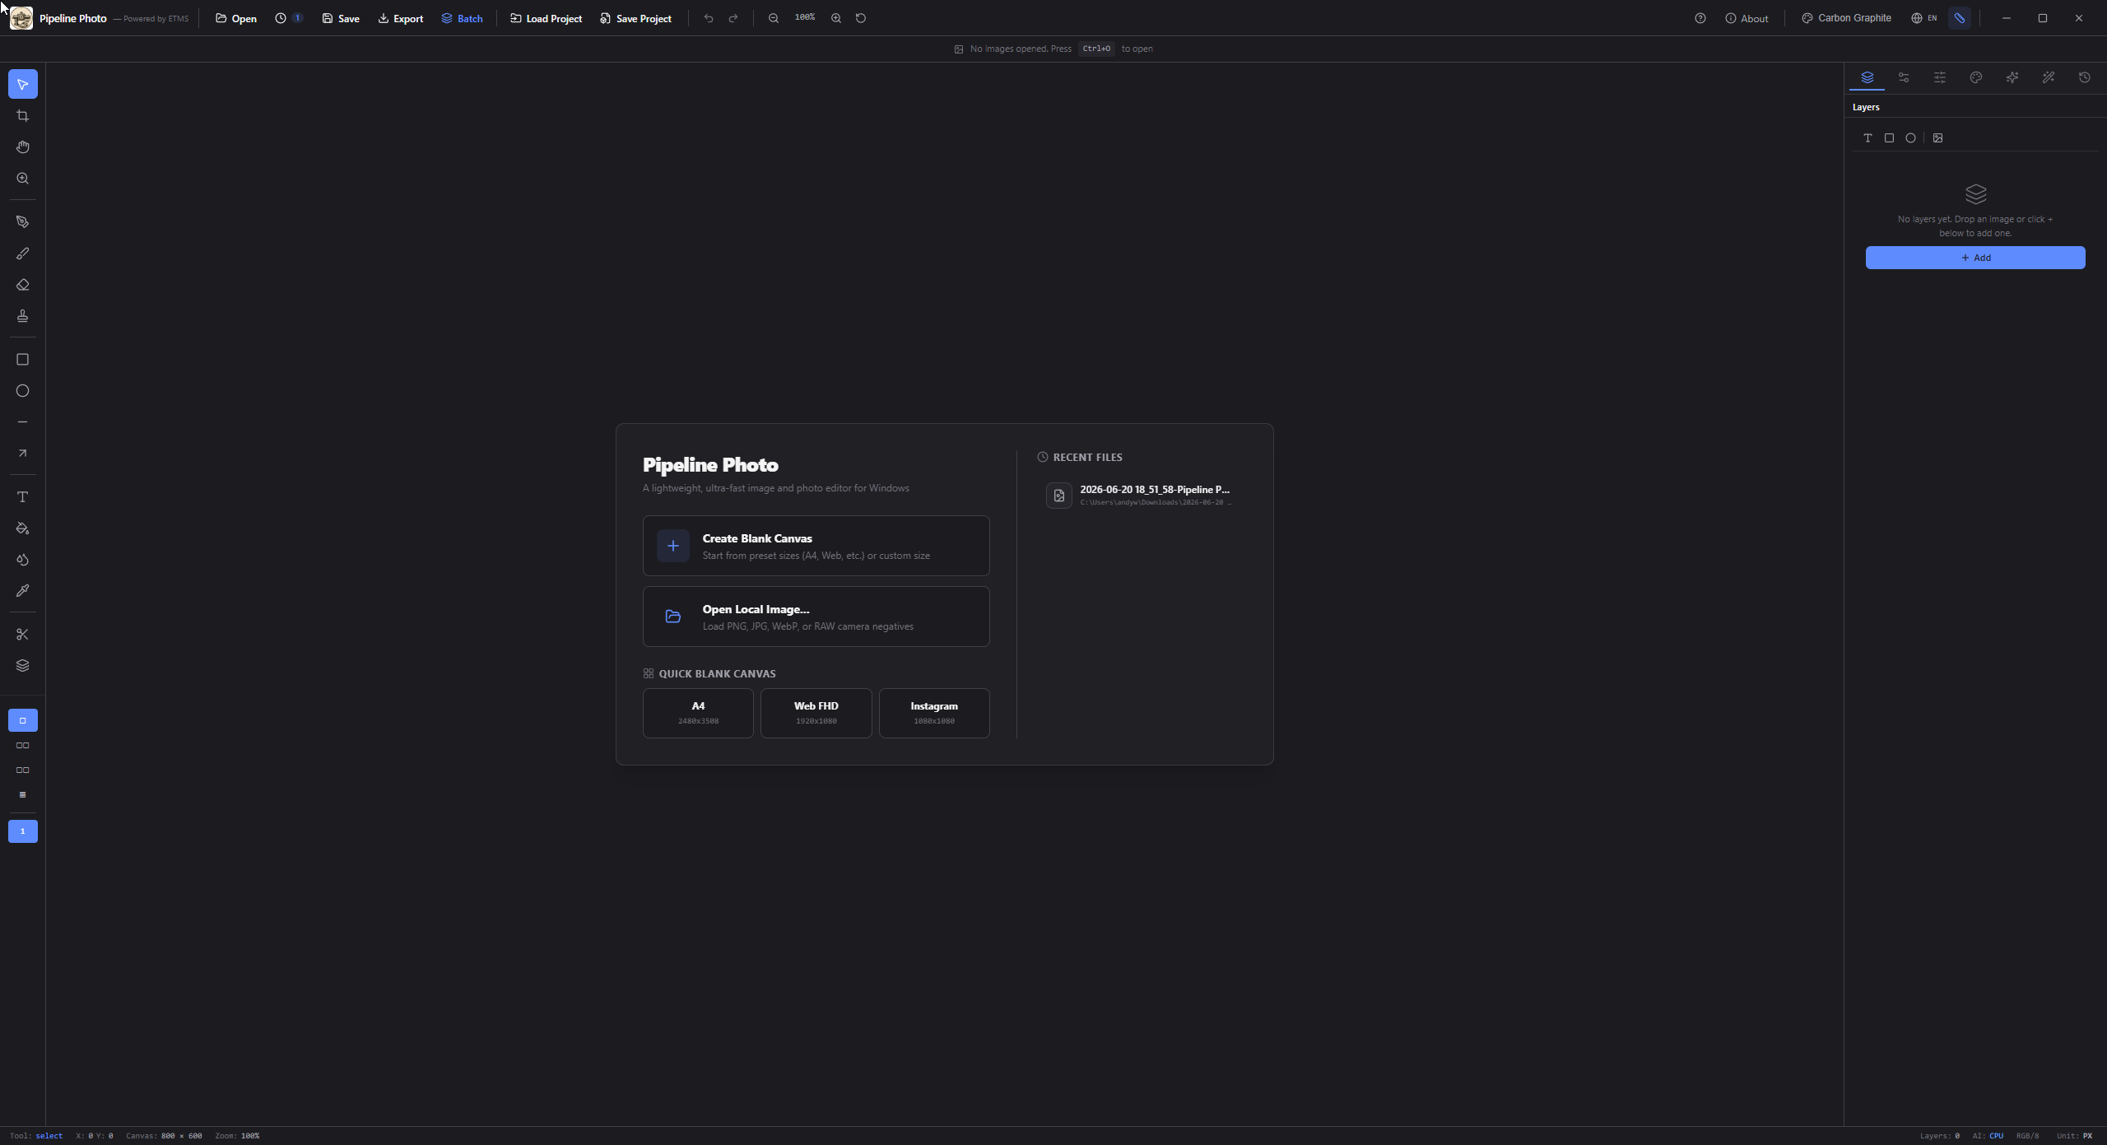Add an image layer in Layers panel
This screenshot has height=1145, width=2107.
1937,137
